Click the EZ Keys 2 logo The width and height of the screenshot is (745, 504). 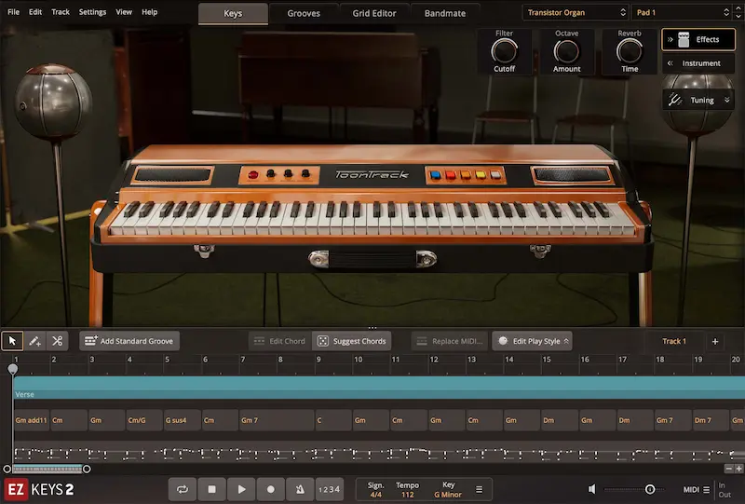point(39,489)
